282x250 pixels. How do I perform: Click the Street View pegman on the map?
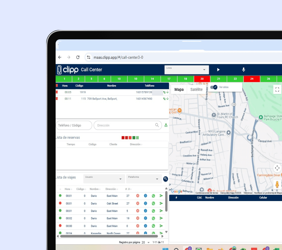coord(277,185)
